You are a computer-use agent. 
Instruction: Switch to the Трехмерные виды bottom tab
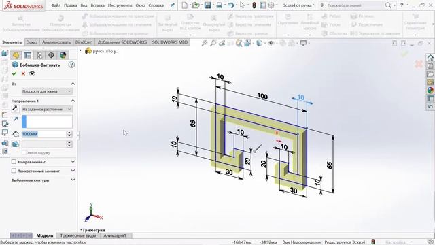tap(78, 235)
